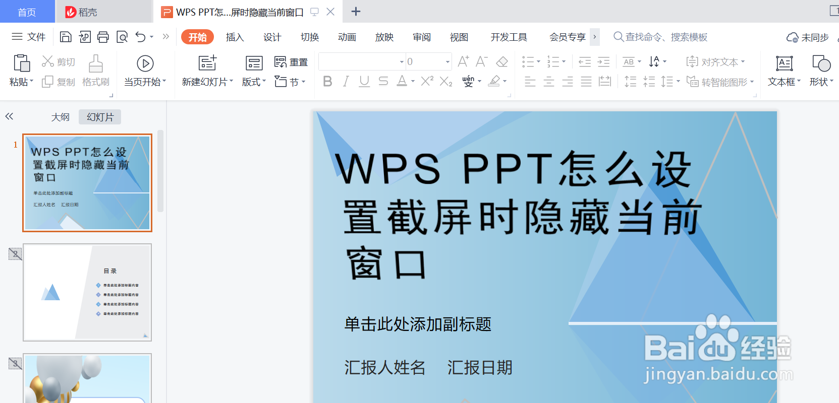Open the Insert (插入) ribbon tab
Viewport: 839px width, 403px height.
click(x=235, y=37)
